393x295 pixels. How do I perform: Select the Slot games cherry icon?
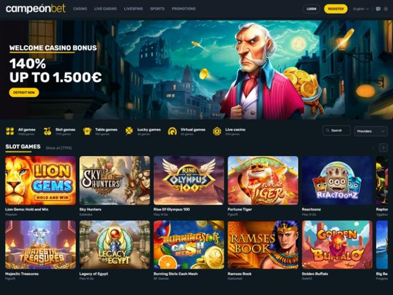point(47,131)
